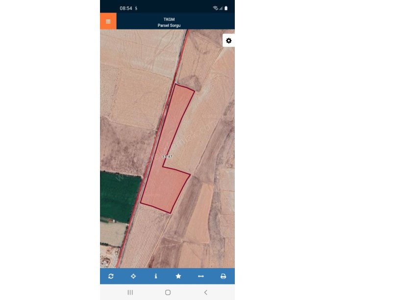Open map settings gear icon
Viewport: 400px width, 300px height.
click(x=229, y=41)
